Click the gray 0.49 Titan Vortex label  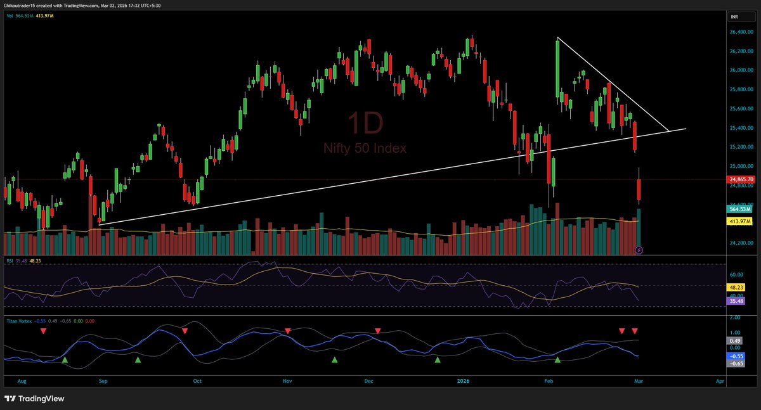point(733,340)
